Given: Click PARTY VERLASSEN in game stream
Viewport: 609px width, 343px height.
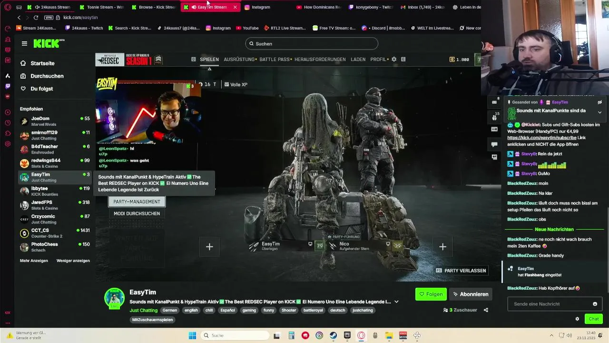Looking at the screenshot, I should point(461,271).
